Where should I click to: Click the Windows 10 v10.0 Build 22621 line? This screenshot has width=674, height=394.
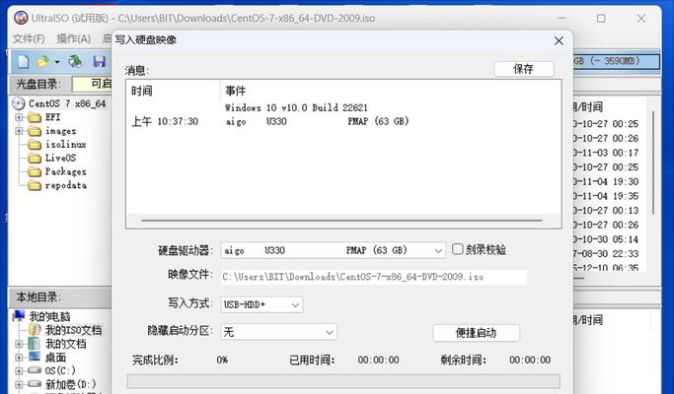coord(296,107)
